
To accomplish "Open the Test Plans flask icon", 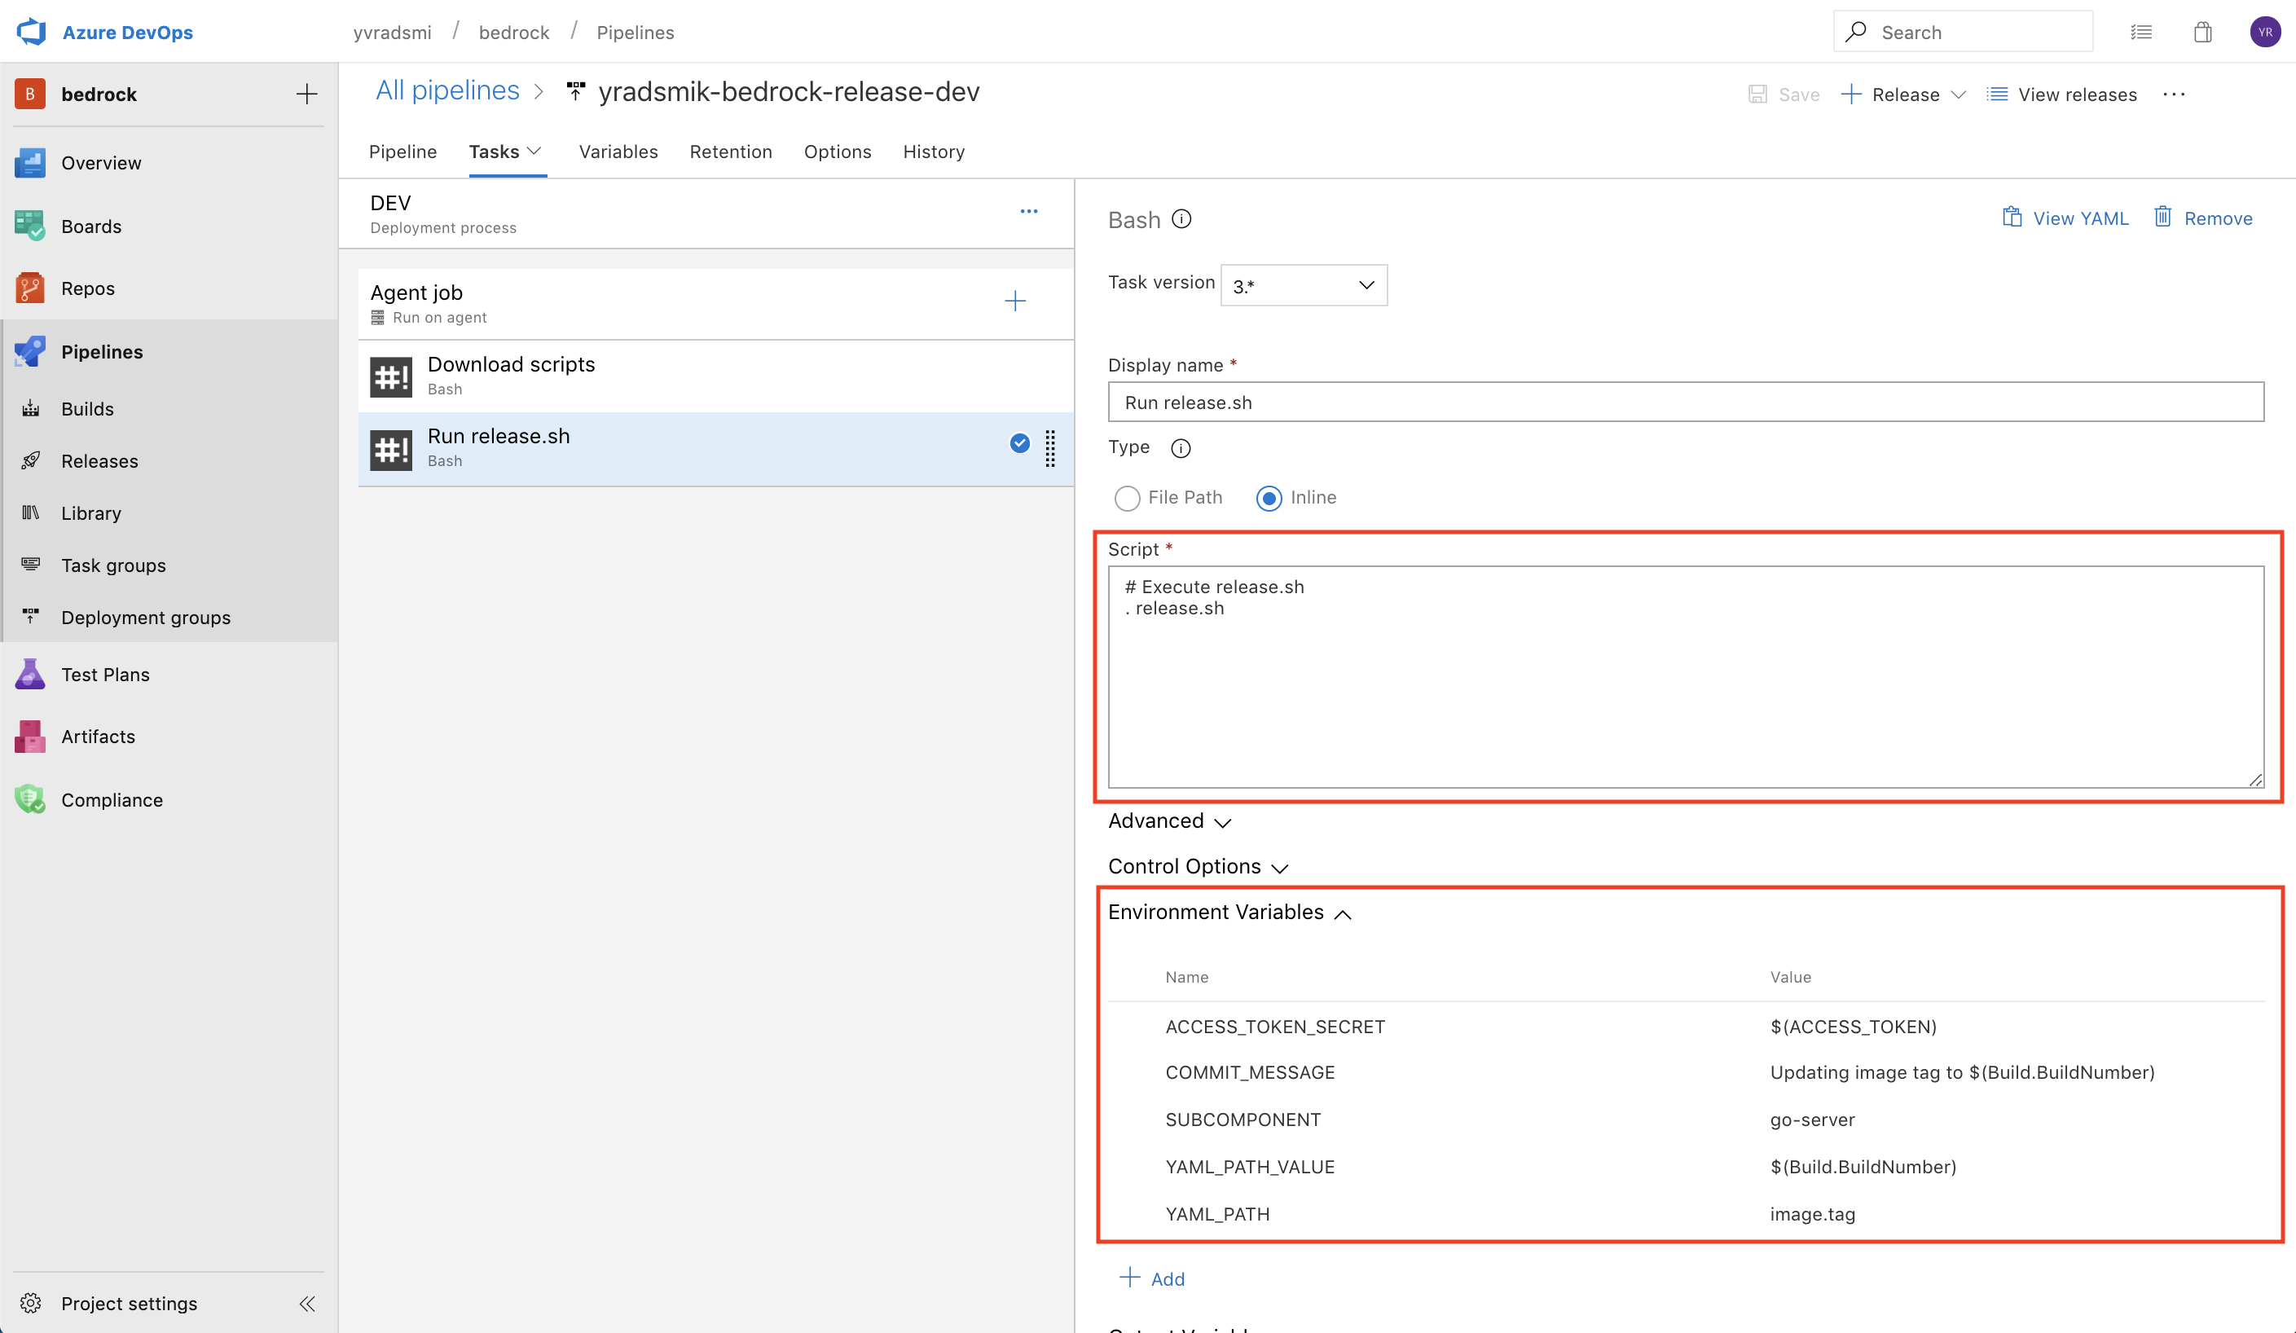I will tap(30, 675).
